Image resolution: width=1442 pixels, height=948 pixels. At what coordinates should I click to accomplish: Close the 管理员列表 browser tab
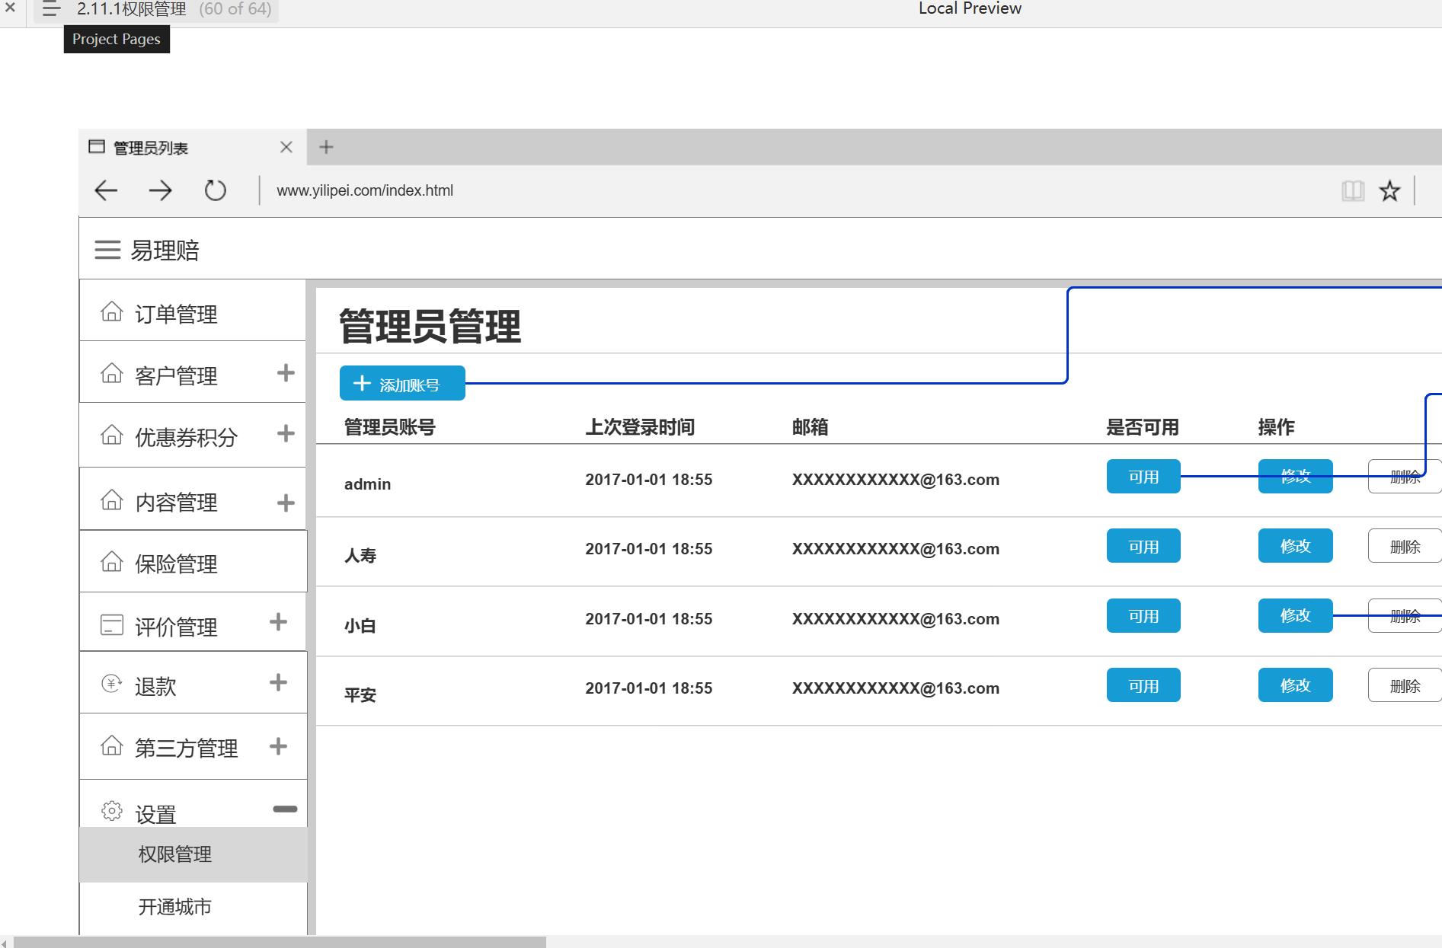(286, 147)
